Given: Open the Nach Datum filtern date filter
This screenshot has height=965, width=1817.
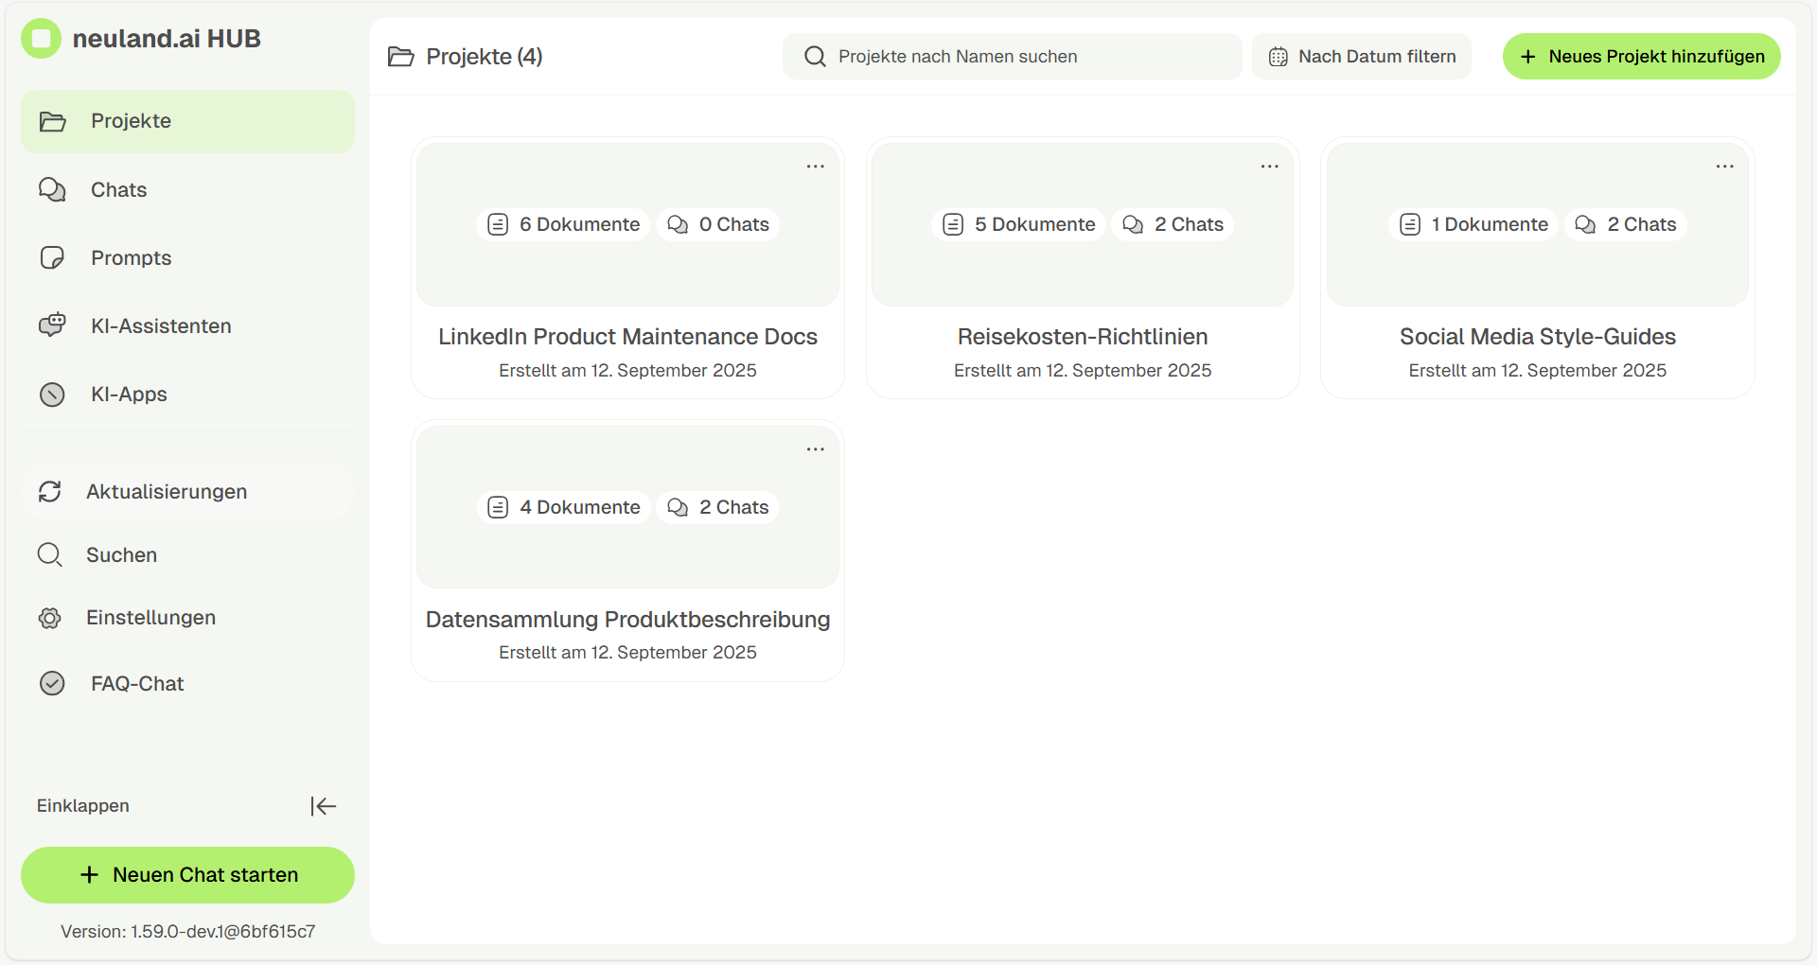Looking at the screenshot, I should [x=1361, y=57].
